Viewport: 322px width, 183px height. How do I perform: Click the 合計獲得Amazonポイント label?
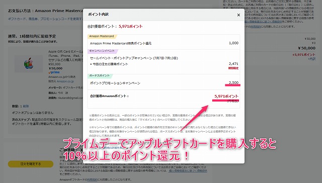(109, 96)
